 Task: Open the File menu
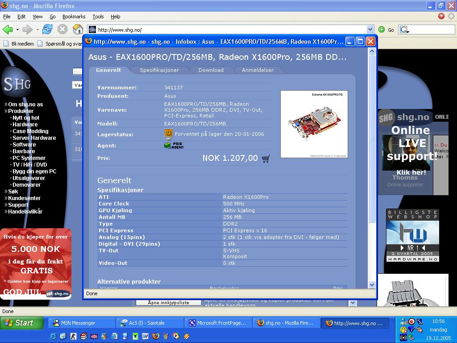tap(7, 17)
